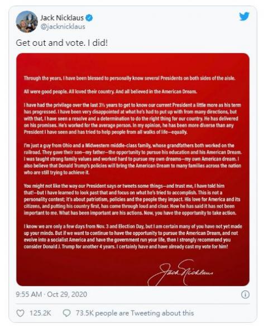Click the reply speech bubble icon
268x329 pixels.
pyautogui.click(x=66, y=313)
